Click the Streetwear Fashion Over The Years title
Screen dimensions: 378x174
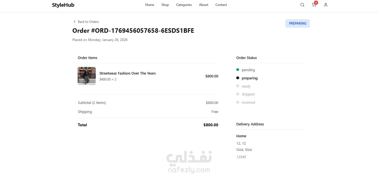tap(128, 73)
